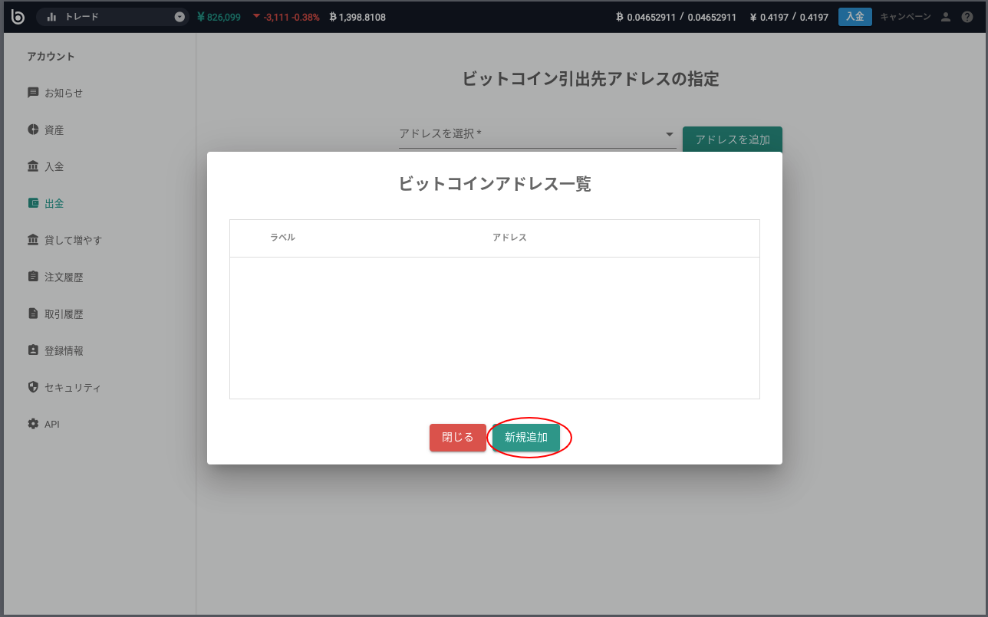Click the bitbank logo icon in header

coord(18,17)
